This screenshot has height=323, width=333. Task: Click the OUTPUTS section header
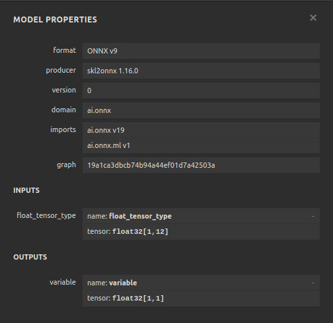30,257
